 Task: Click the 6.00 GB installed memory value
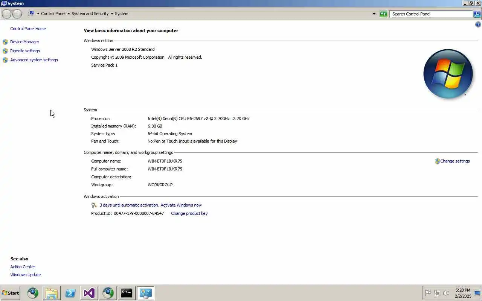pyautogui.click(x=155, y=126)
